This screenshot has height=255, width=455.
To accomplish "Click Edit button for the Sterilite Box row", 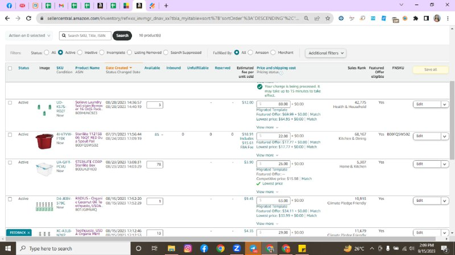I will point(427,164).
